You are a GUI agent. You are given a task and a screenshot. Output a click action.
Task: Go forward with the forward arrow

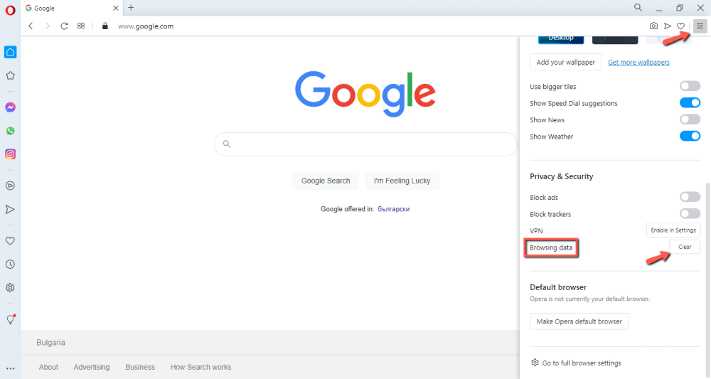[x=47, y=26]
